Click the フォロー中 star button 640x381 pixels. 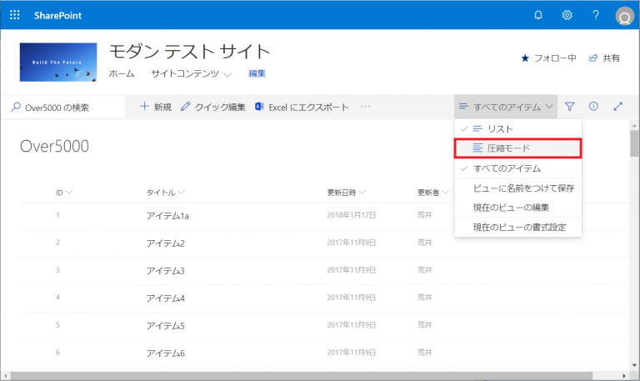pos(548,58)
